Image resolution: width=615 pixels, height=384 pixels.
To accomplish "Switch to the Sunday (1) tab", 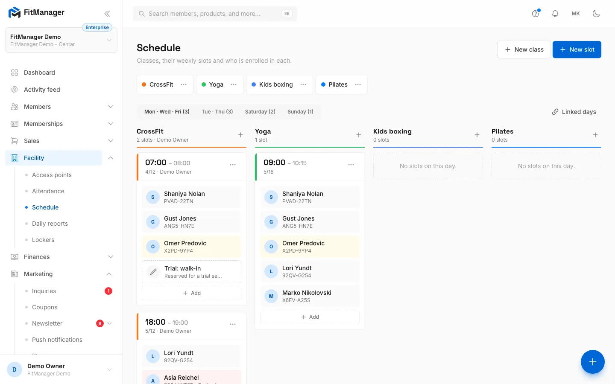I will [300, 112].
